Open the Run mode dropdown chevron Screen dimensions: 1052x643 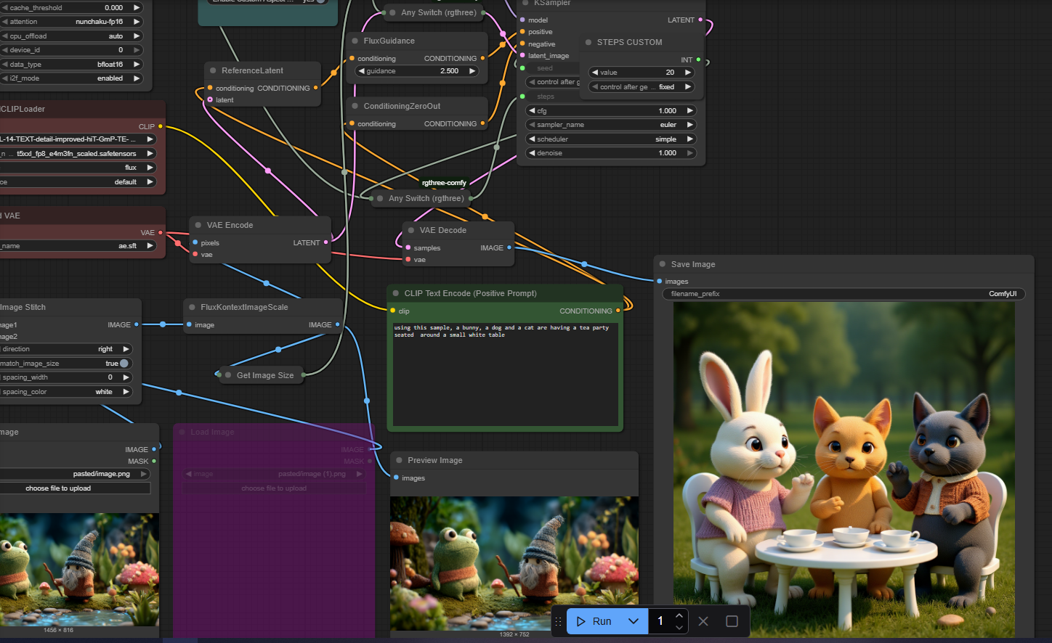[x=634, y=621]
